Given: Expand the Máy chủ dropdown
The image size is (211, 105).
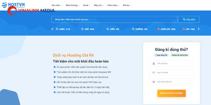Looking at the screenshot, I should tap(99, 5).
